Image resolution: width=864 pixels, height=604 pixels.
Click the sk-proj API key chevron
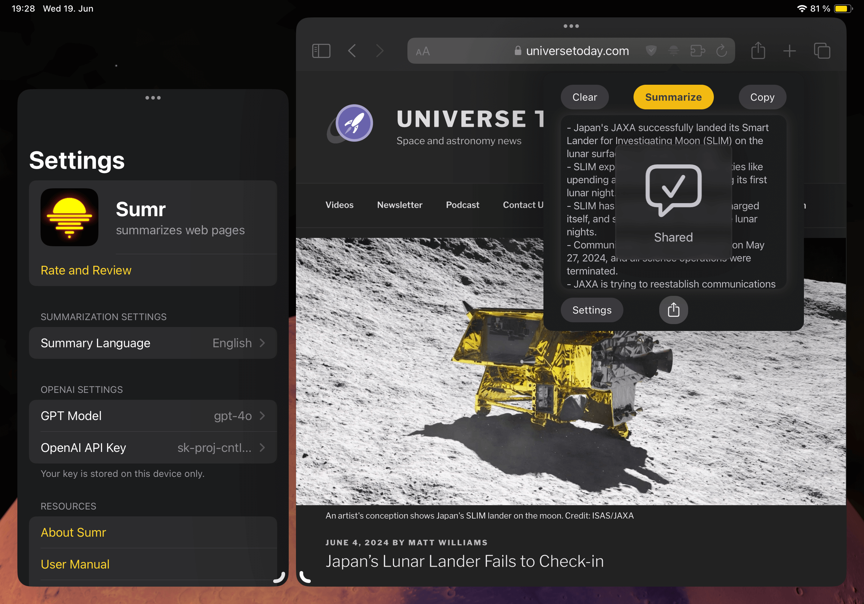[262, 447]
